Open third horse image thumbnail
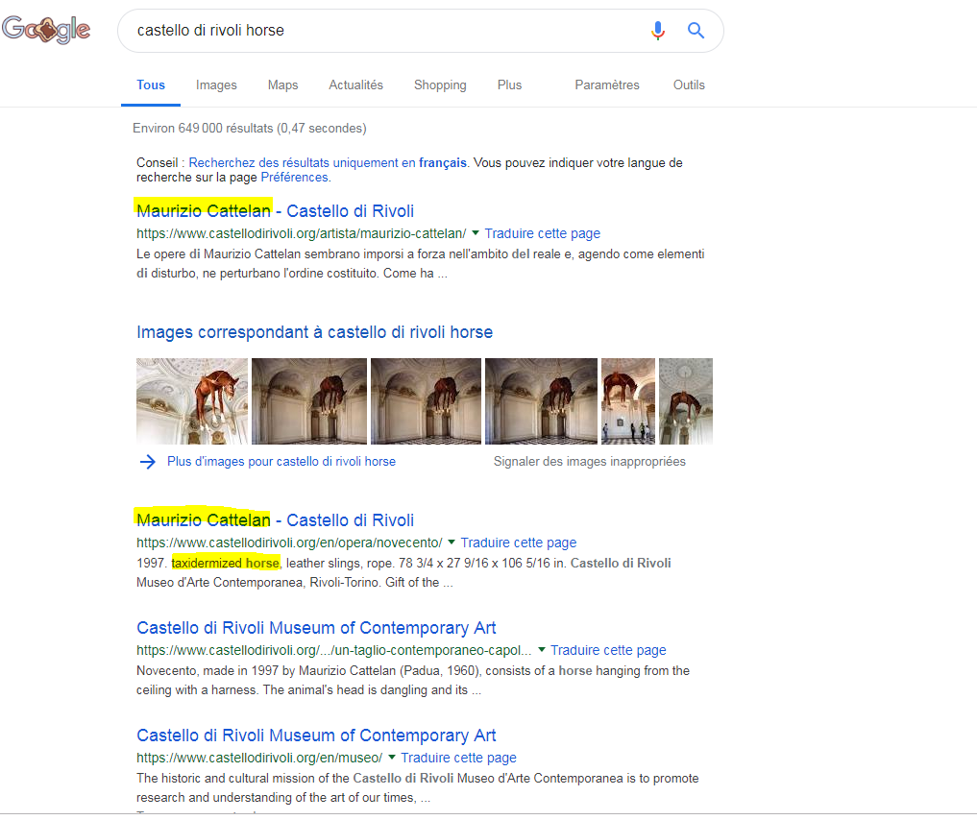 tap(426, 401)
